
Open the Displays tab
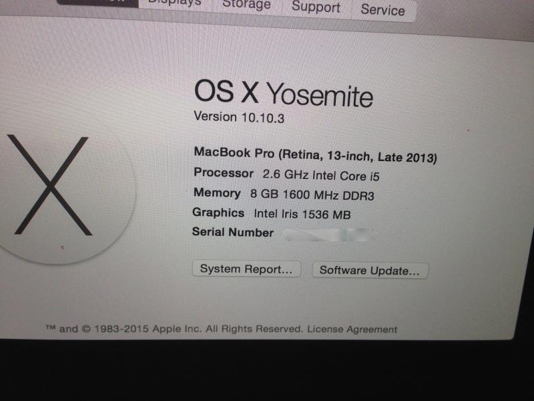point(176,4)
